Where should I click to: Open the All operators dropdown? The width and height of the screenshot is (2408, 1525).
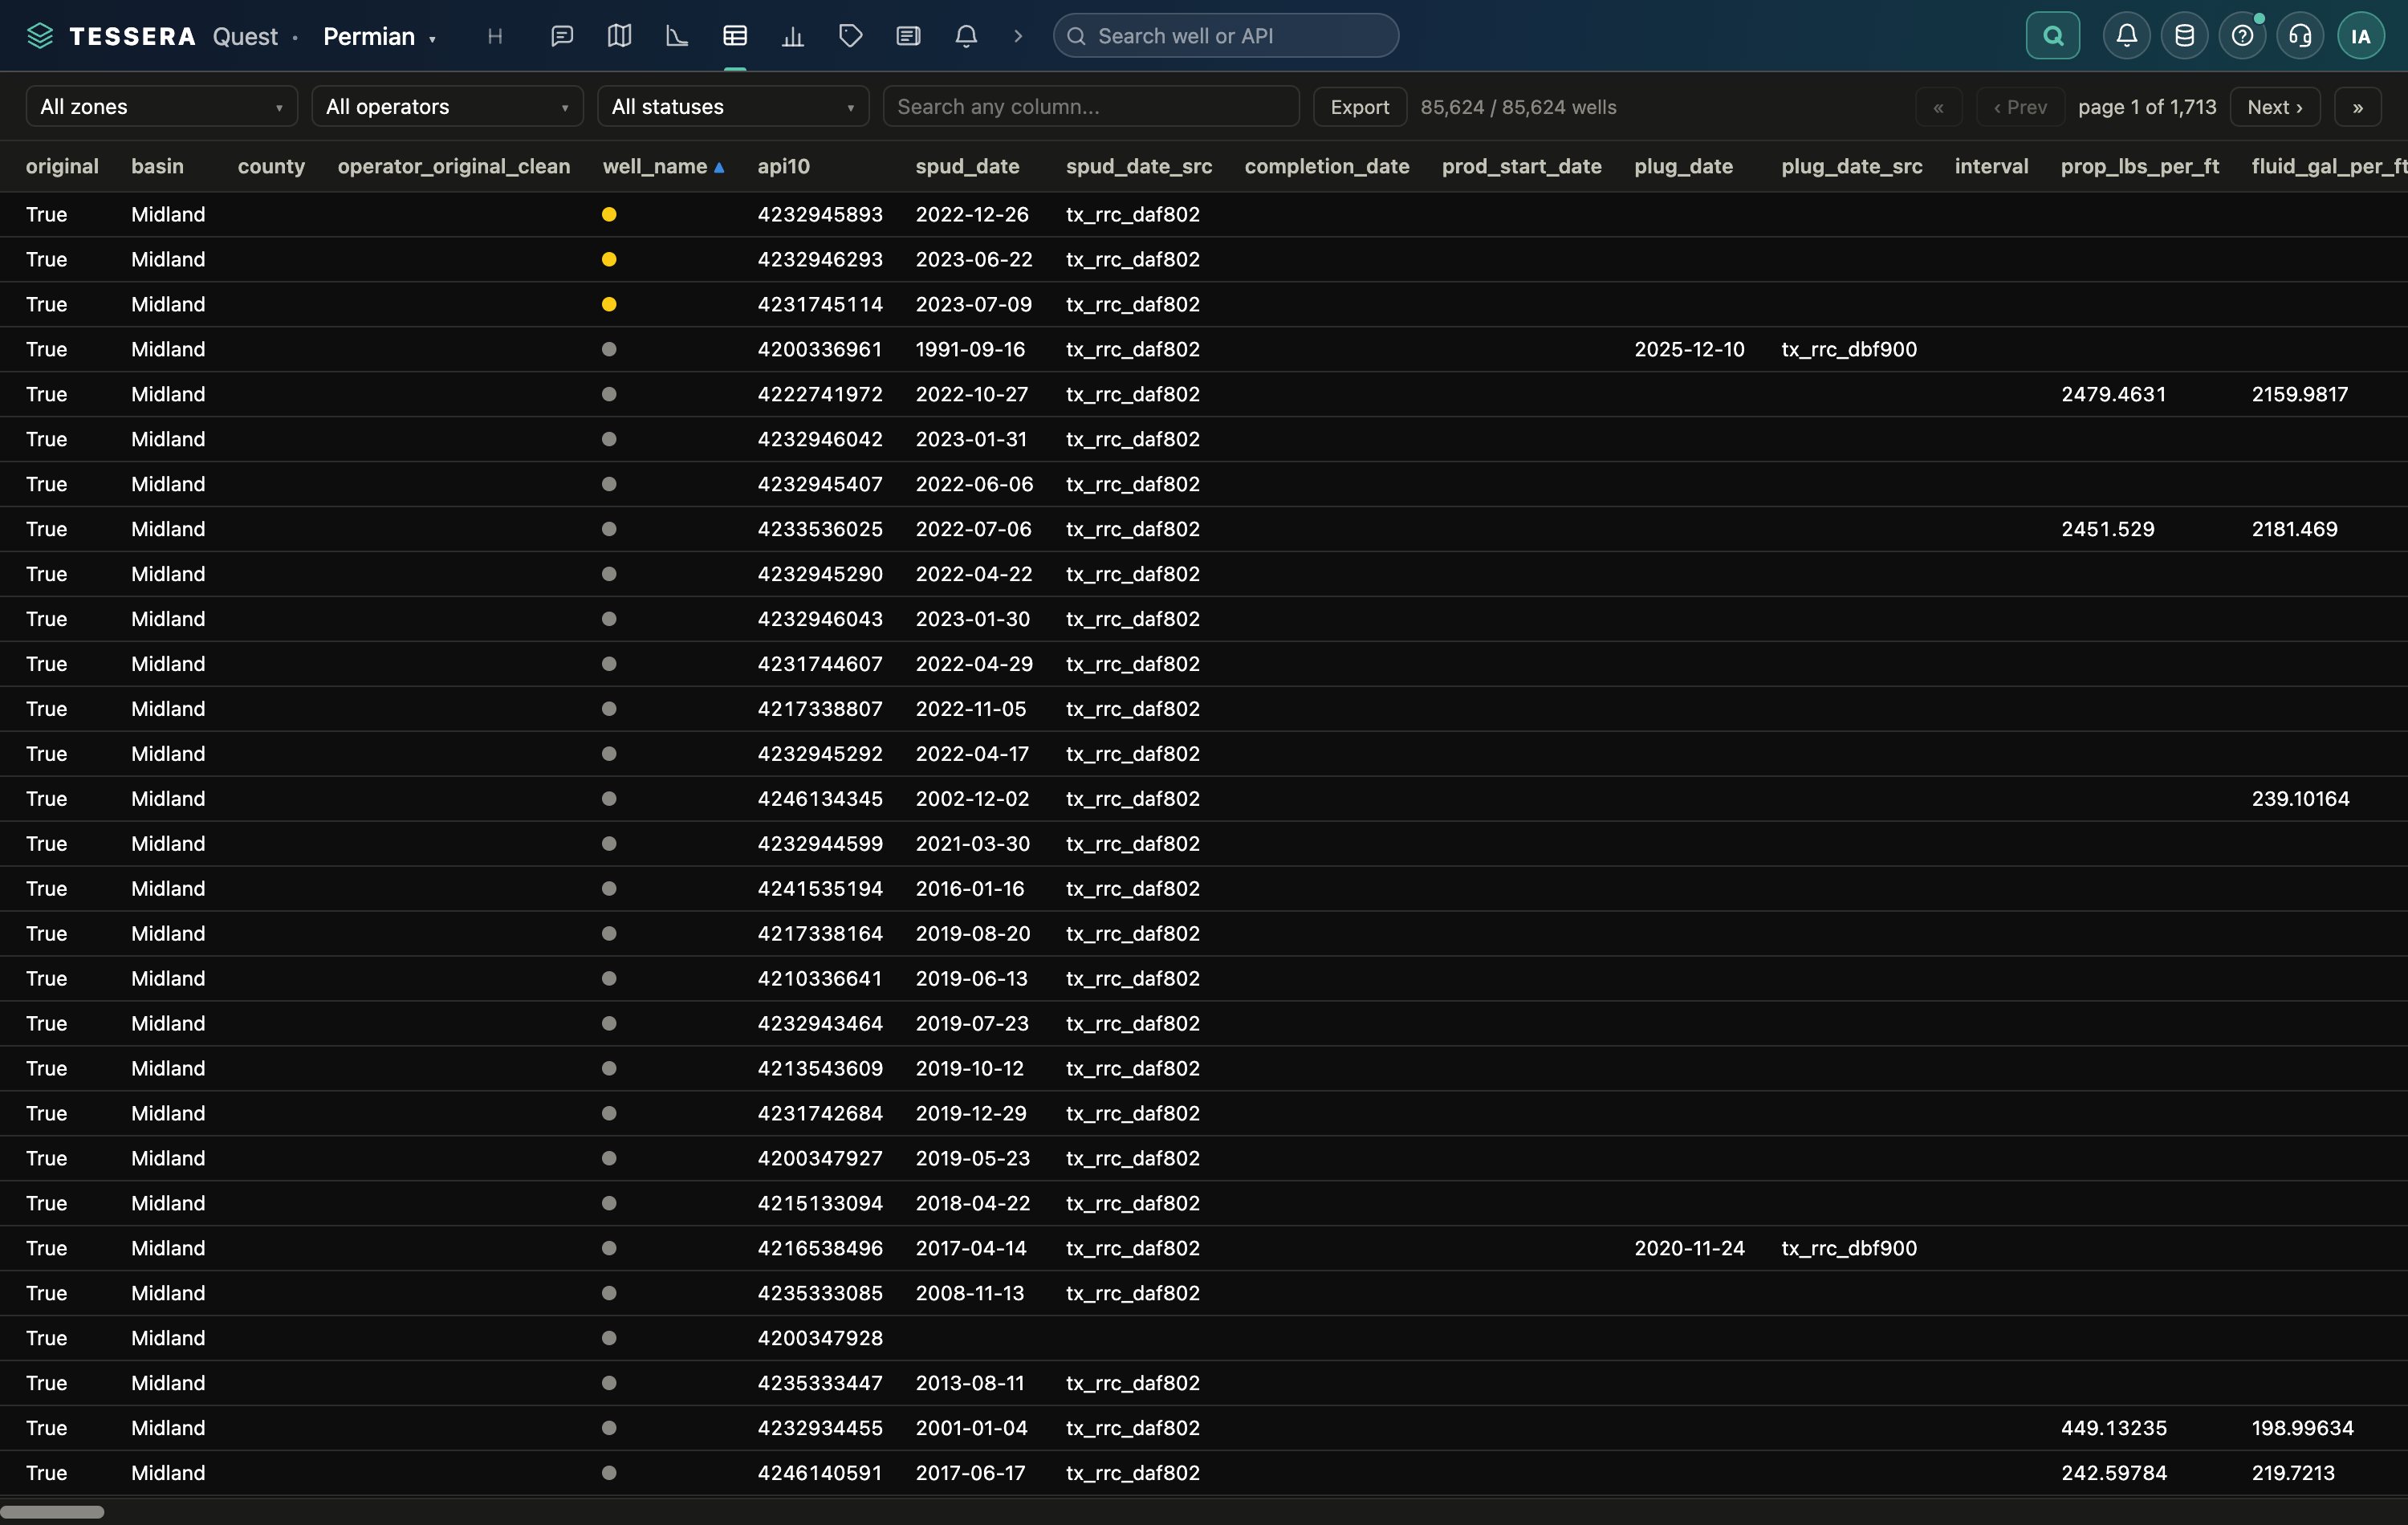click(447, 106)
